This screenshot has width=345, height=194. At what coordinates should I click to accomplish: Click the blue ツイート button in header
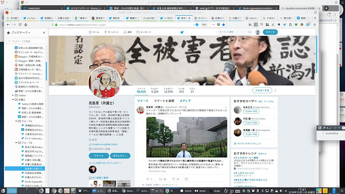[x=270, y=32]
